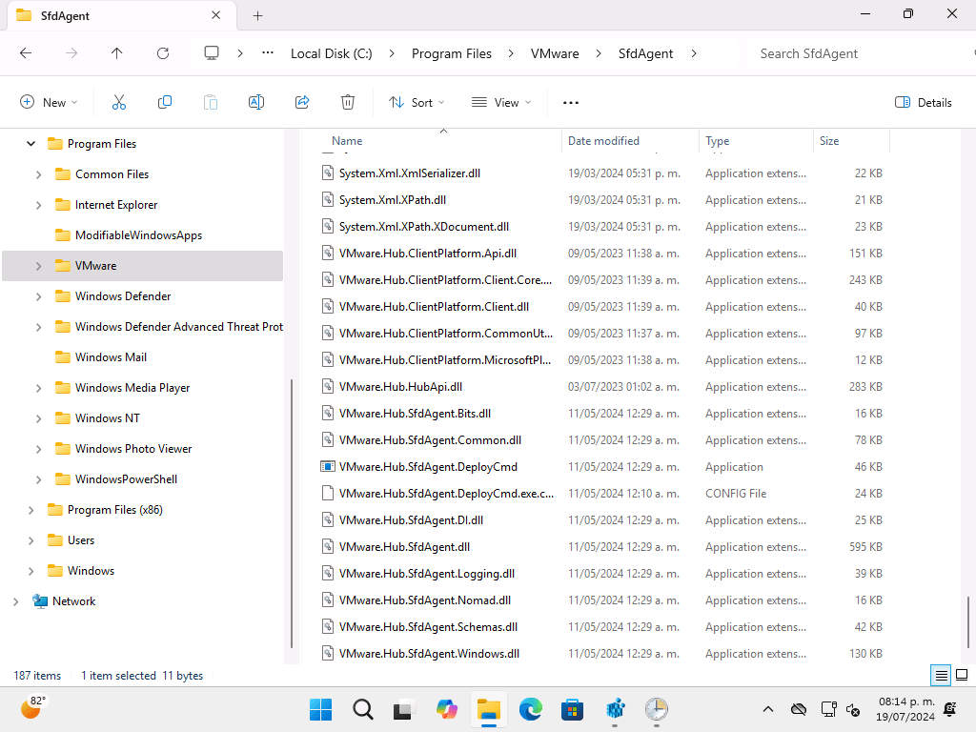Switch to details list view mode

(x=941, y=676)
